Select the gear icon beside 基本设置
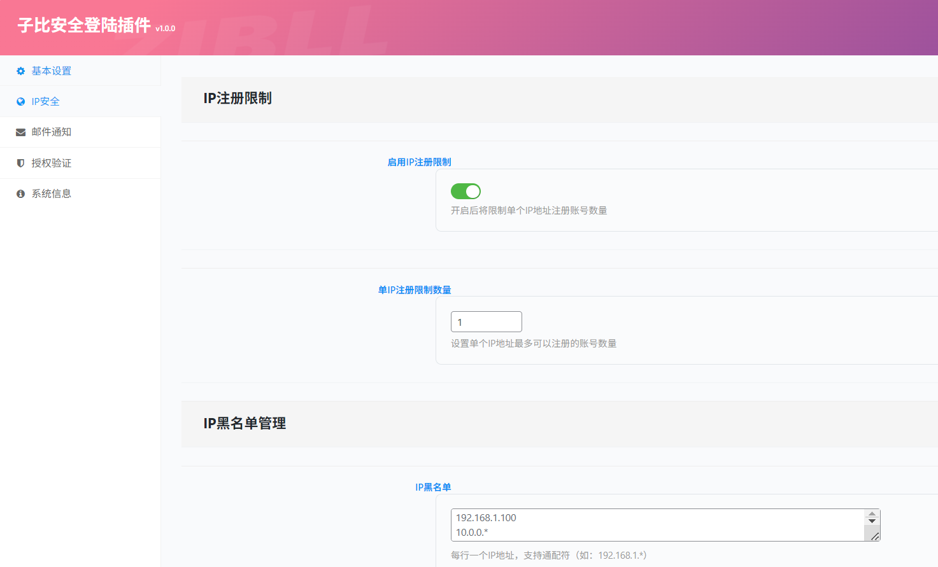938x567 pixels. pos(20,71)
